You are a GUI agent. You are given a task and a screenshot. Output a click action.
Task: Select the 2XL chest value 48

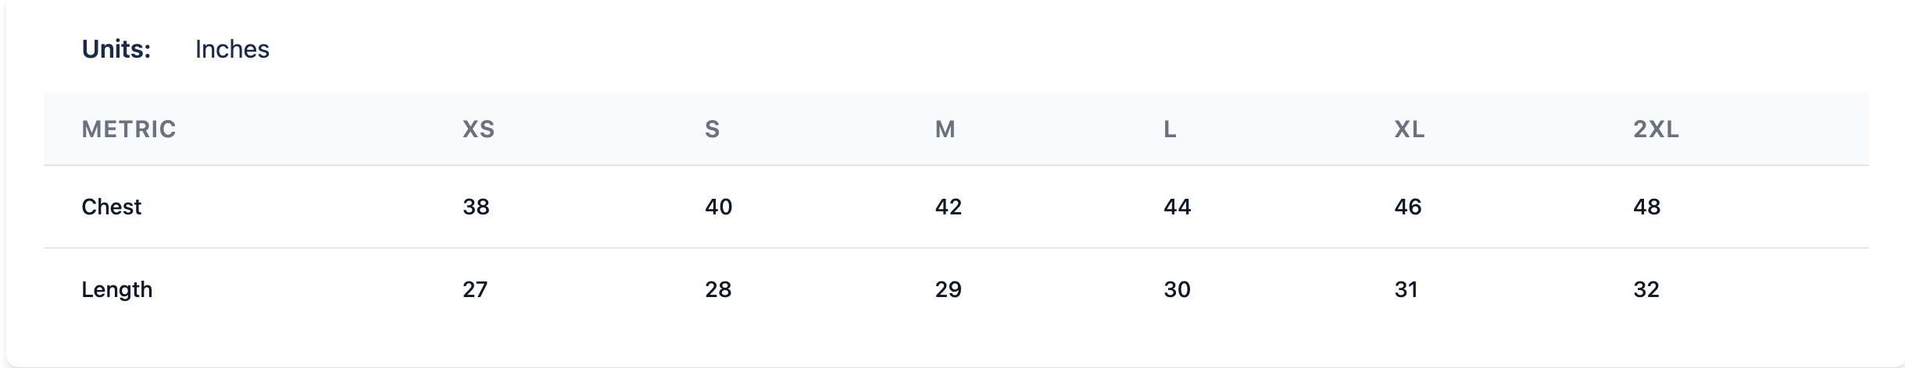tap(1646, 207)
